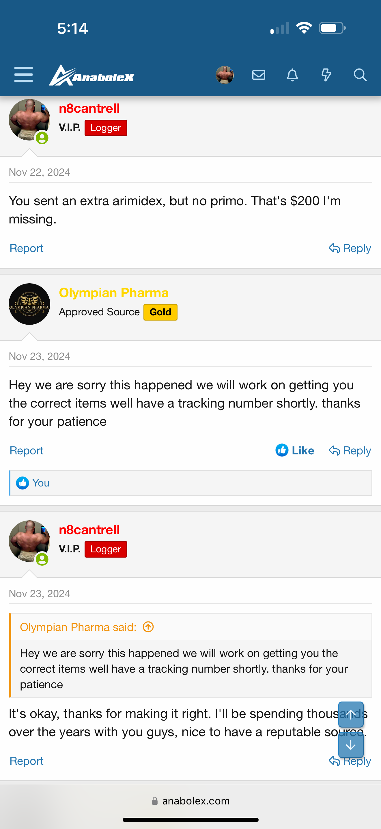Show who liked: tap 'You'
The image size is (381, 829).
41,483
